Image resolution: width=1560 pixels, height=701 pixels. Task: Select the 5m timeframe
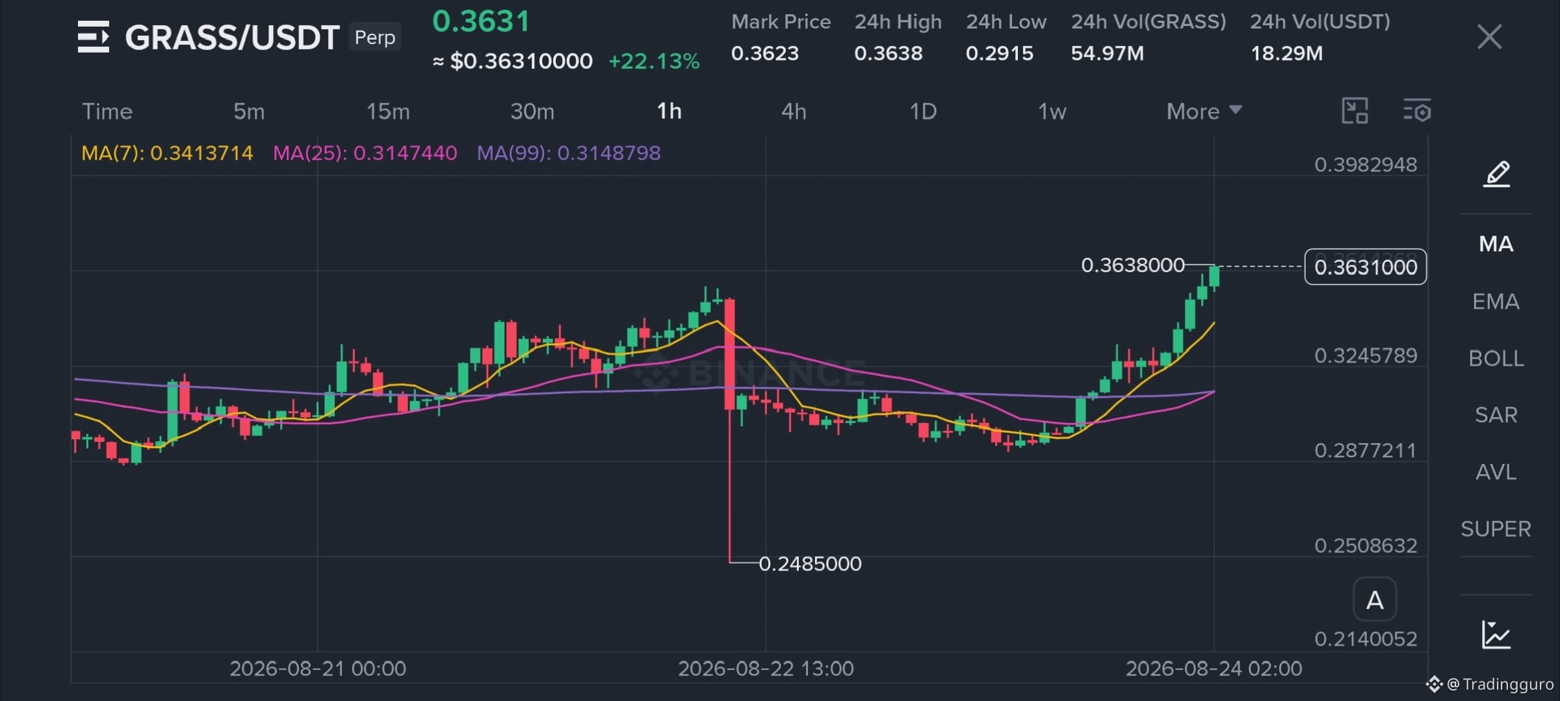249,112
